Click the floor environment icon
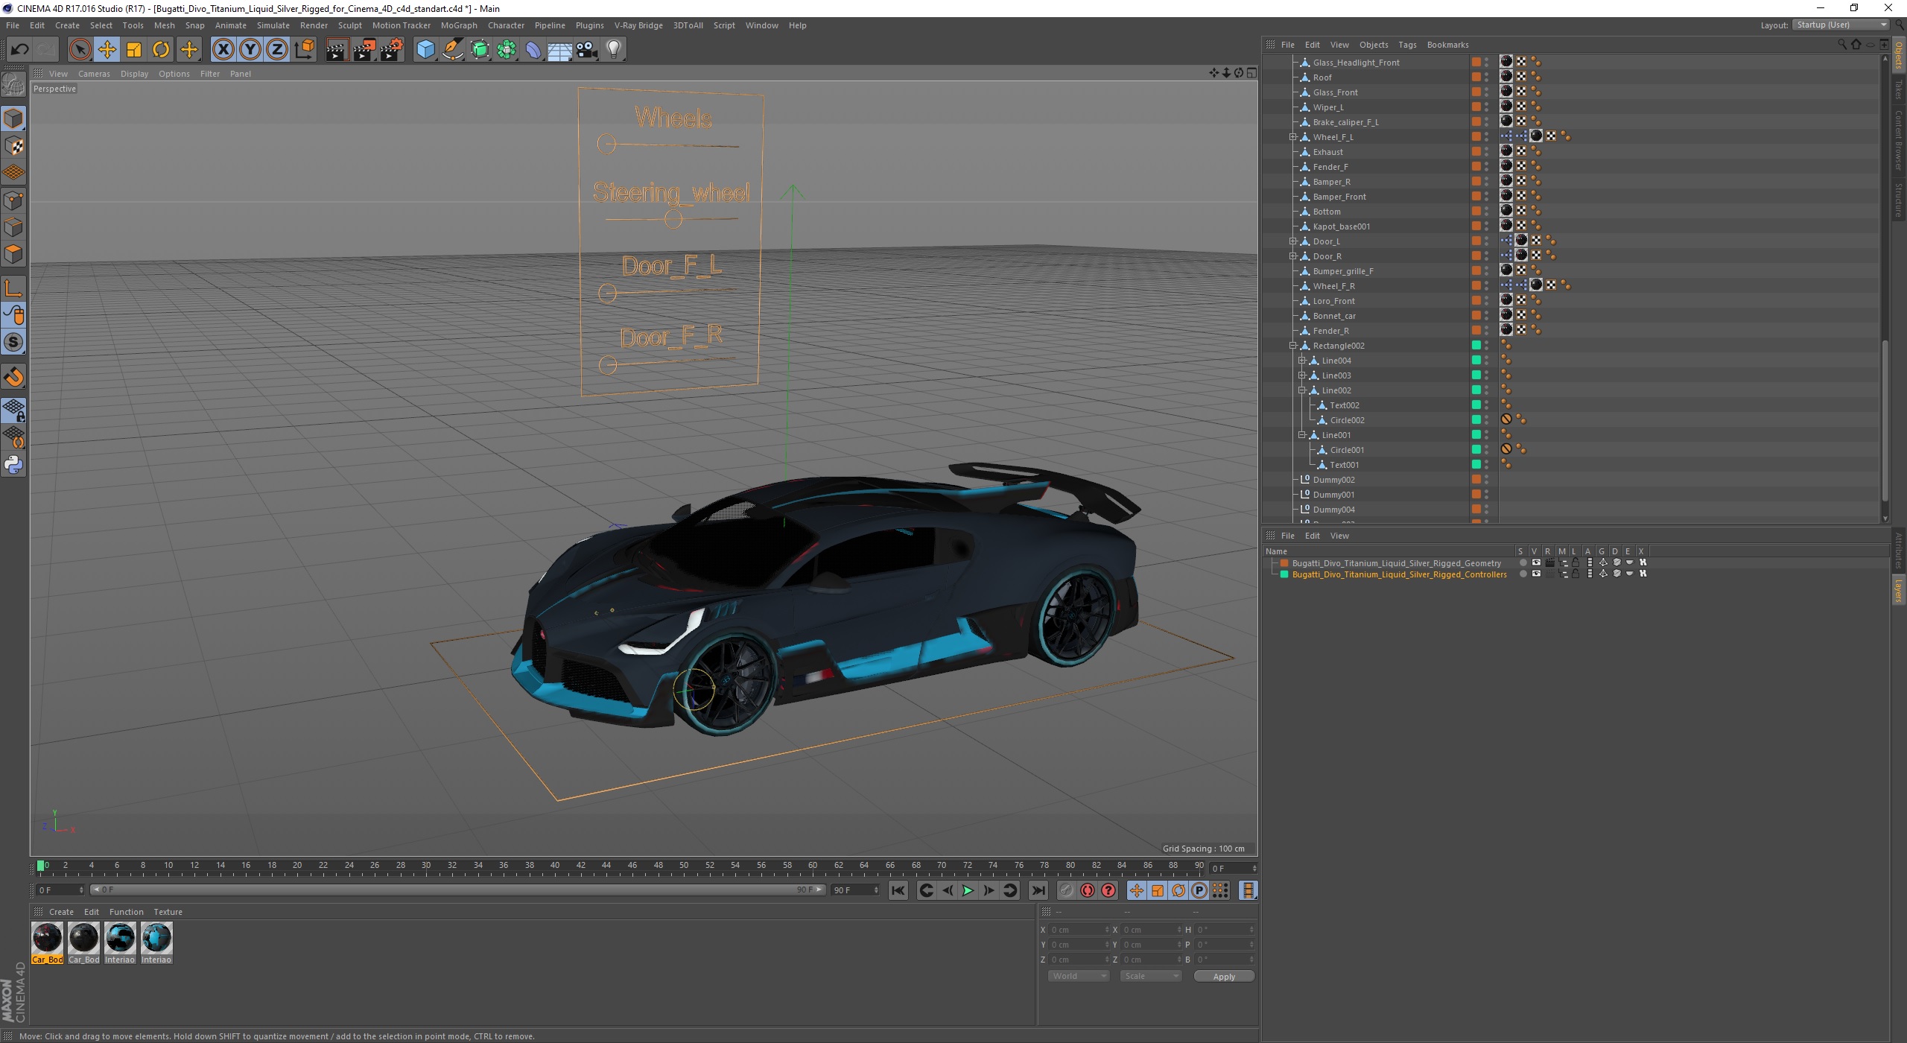This screenshot has height=1043, width=1907. click(x=559, y=50)
